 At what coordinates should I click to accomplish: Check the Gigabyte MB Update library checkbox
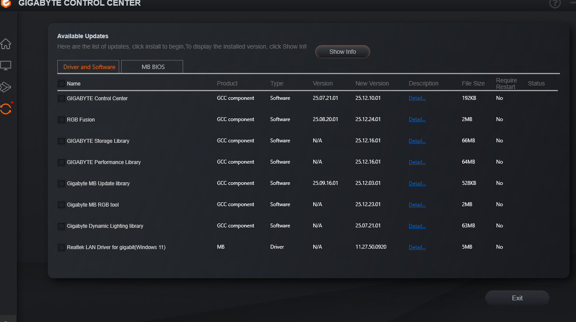coord(61,184)
